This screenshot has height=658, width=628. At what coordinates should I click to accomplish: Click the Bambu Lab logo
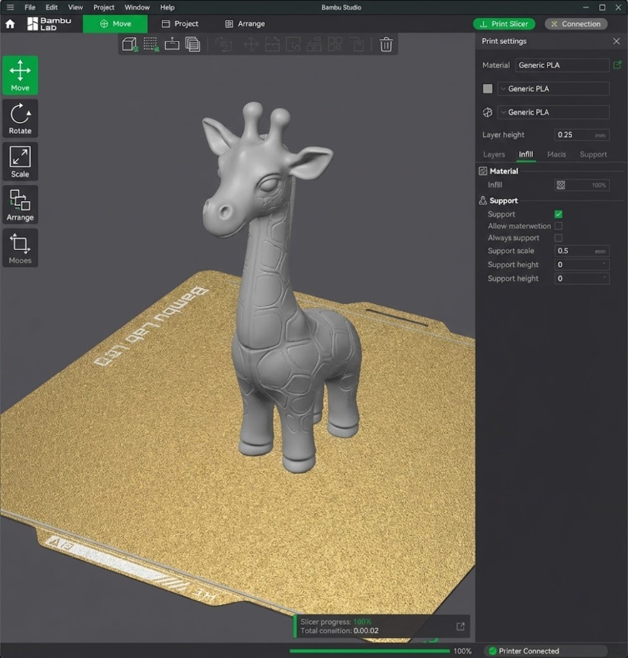[49, 24]
